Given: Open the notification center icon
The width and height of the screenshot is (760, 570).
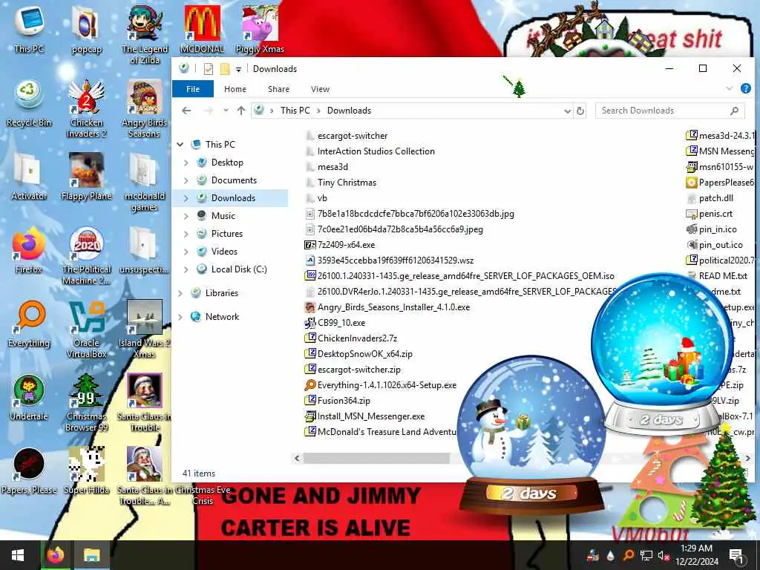Looking at the screenshot, I should click(736, 555).
